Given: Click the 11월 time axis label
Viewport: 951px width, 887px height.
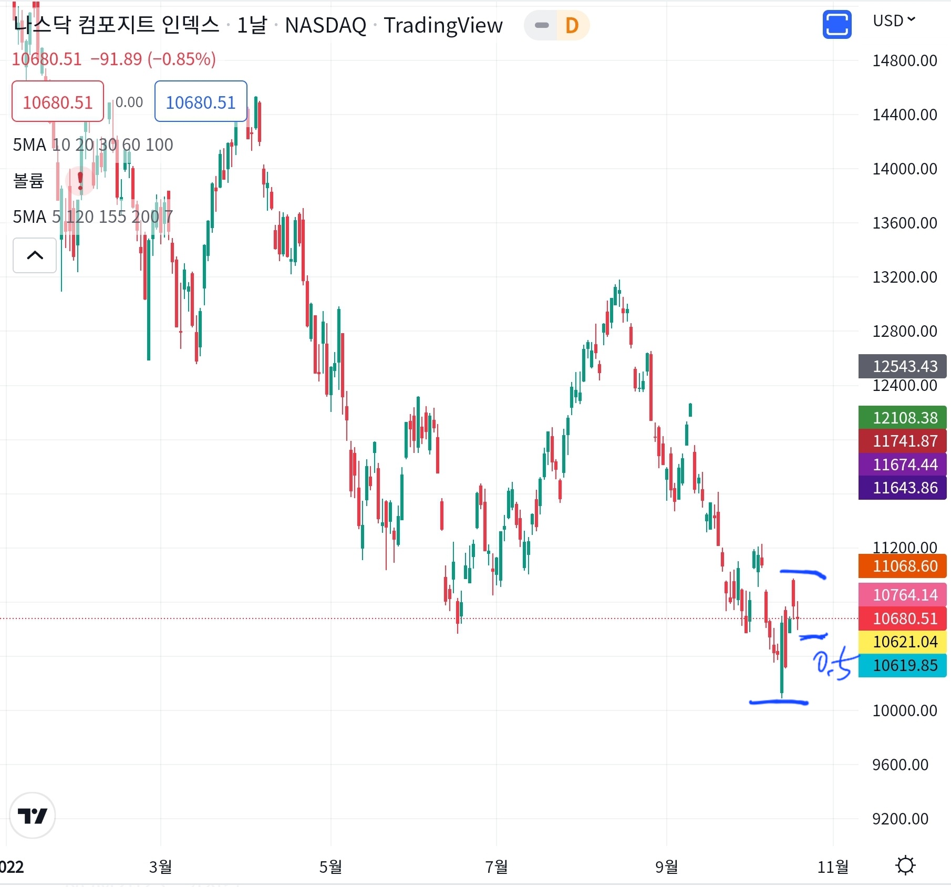Looking at the screenshot, I should click(x=833, y=867).
